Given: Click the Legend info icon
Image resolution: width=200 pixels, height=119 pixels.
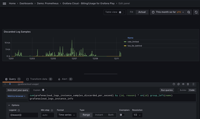Looking at the screenshot, I should 19,110.
